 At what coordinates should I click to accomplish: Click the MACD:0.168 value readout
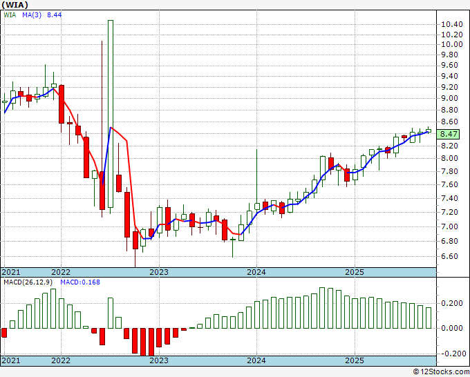[80, 282]
